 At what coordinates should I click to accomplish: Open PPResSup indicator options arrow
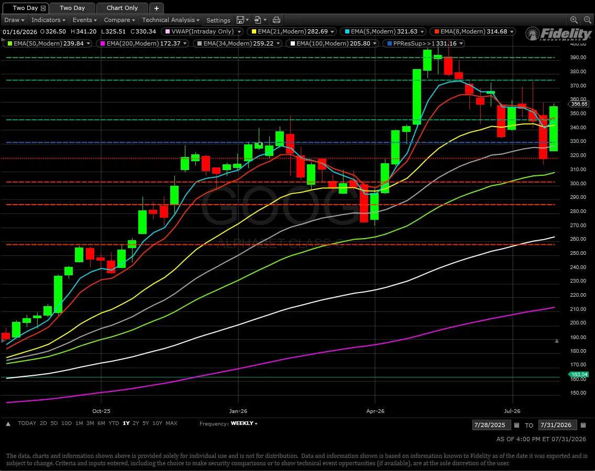461,43
